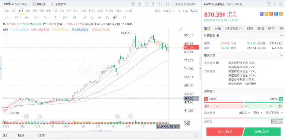
Task: Refresh the chart
Action: coord(147,4)
